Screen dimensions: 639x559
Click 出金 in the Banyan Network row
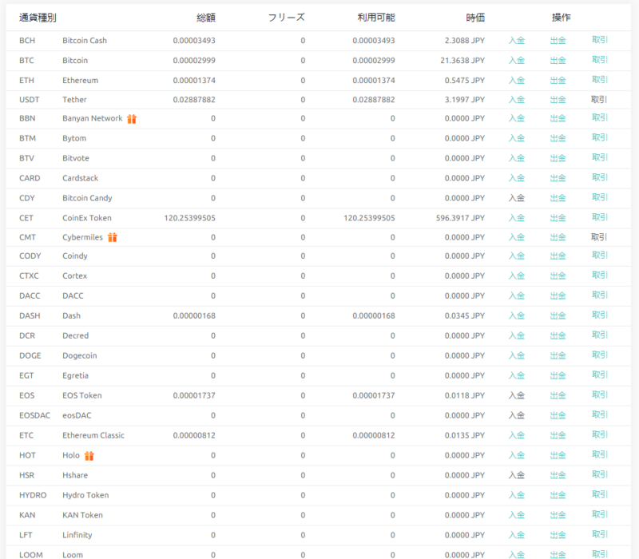(x=558, y=118)
